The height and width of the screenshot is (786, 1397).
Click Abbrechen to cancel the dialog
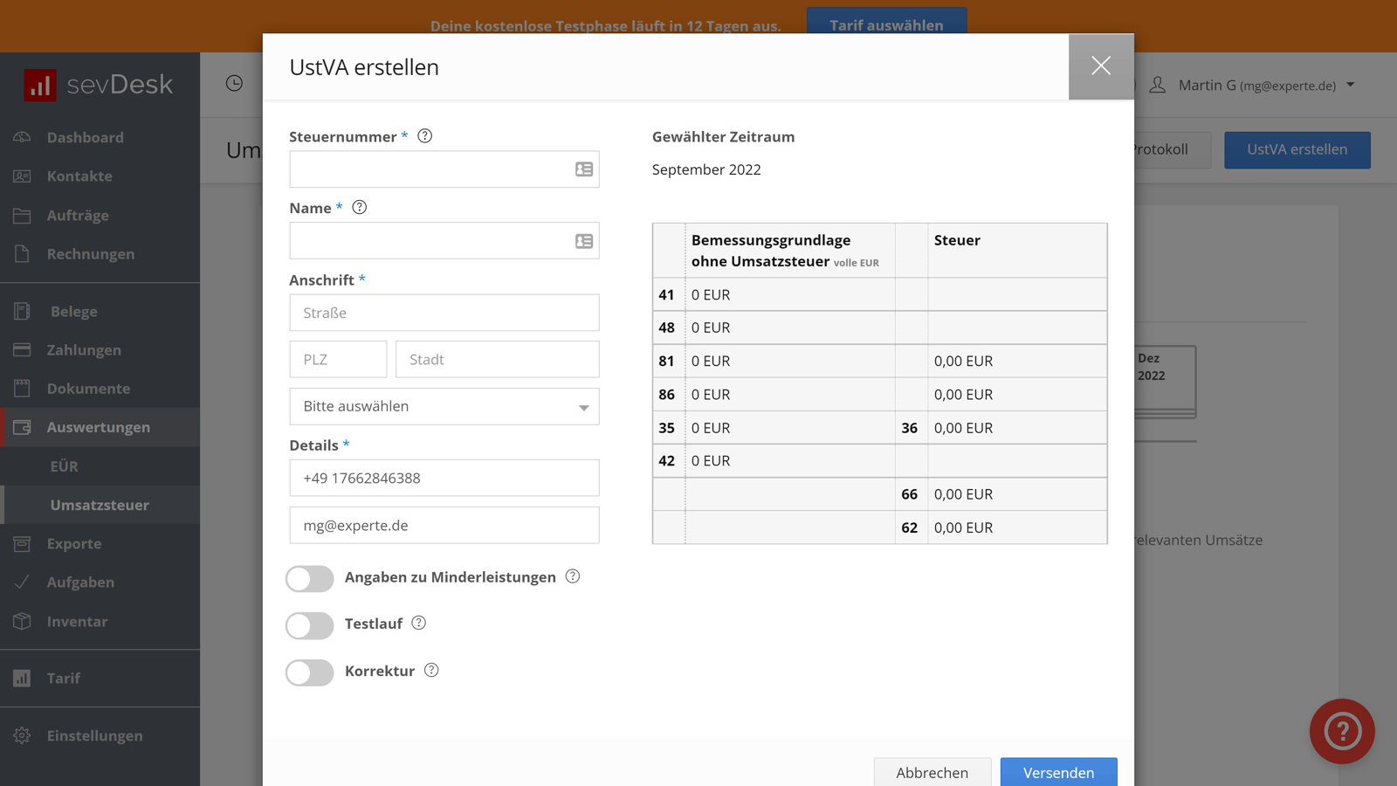[932, 772]
